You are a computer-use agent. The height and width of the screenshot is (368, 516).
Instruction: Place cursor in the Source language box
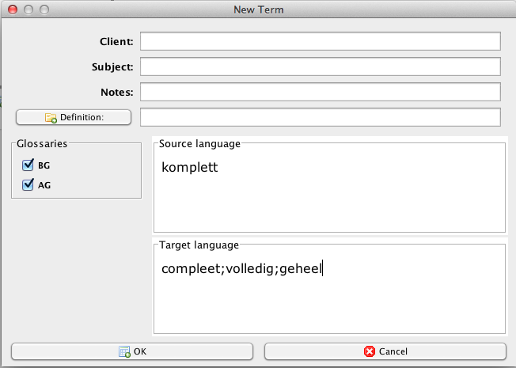[x=328, y=202]
